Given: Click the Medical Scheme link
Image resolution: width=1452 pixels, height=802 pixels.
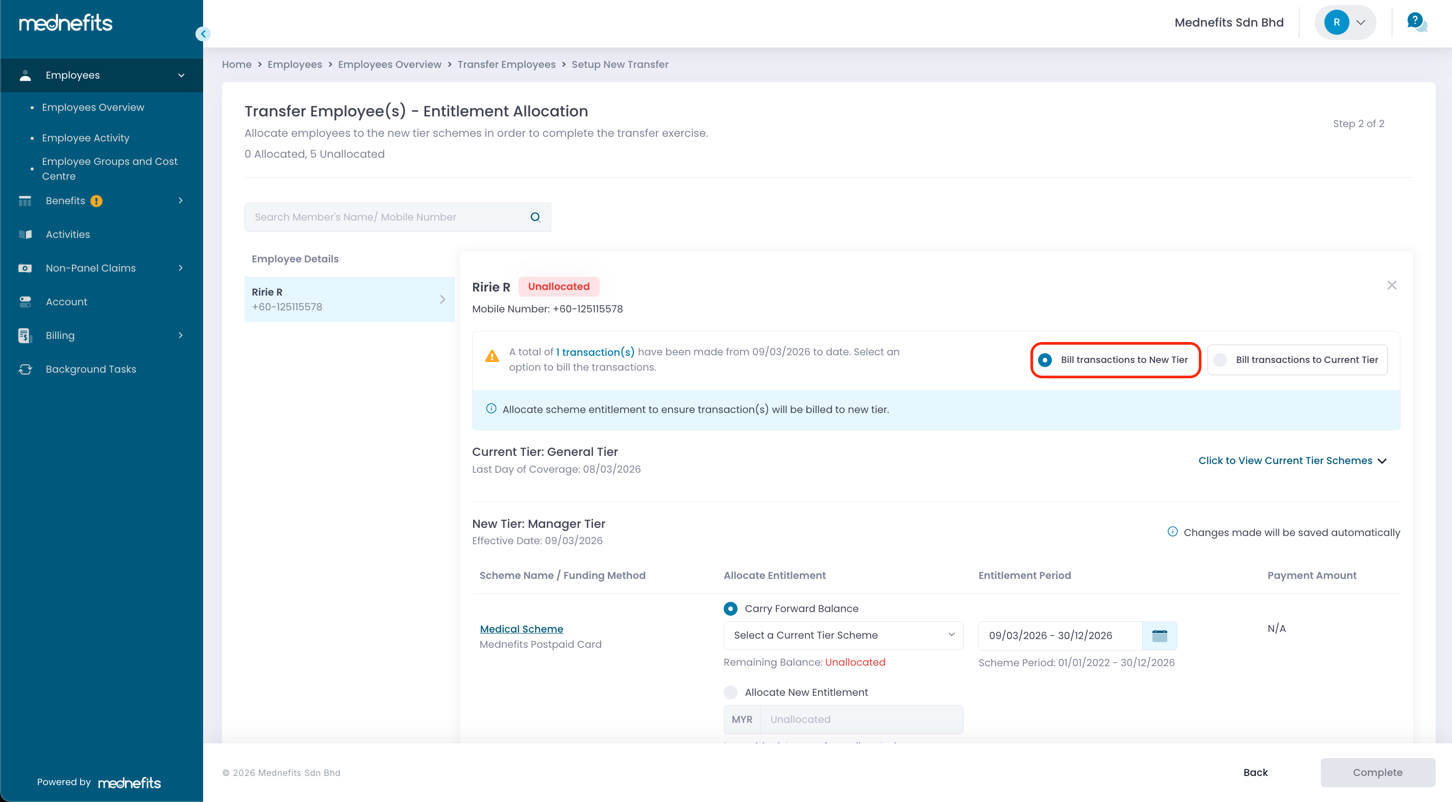Looking at the screenshot, I should click(x=521, y=628).
